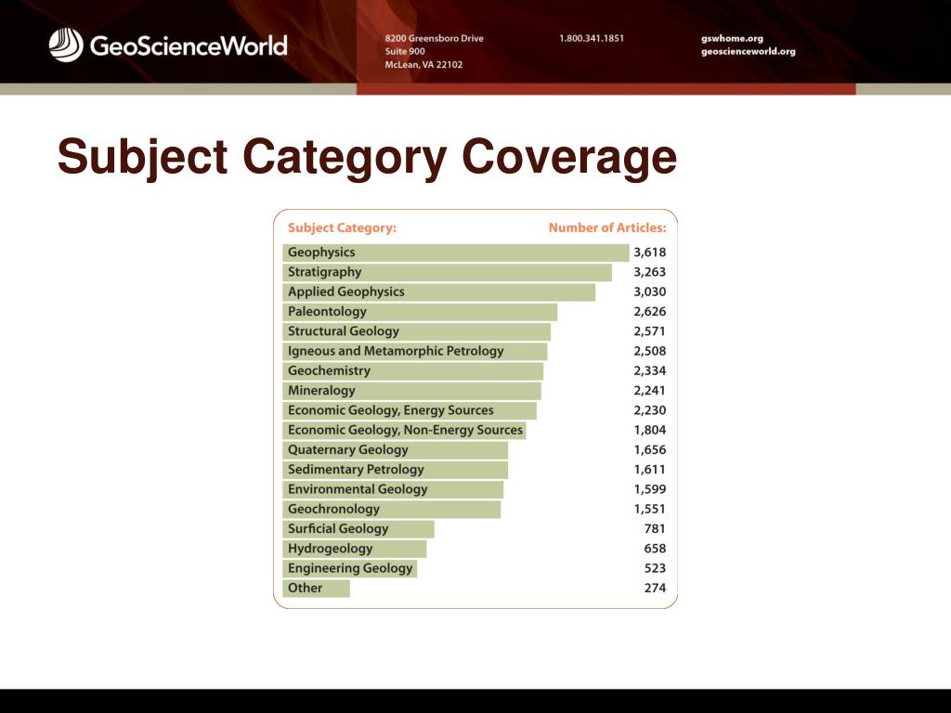951x713 pixels.
Task: Click the value 1,804
Action: click(649, 431)
